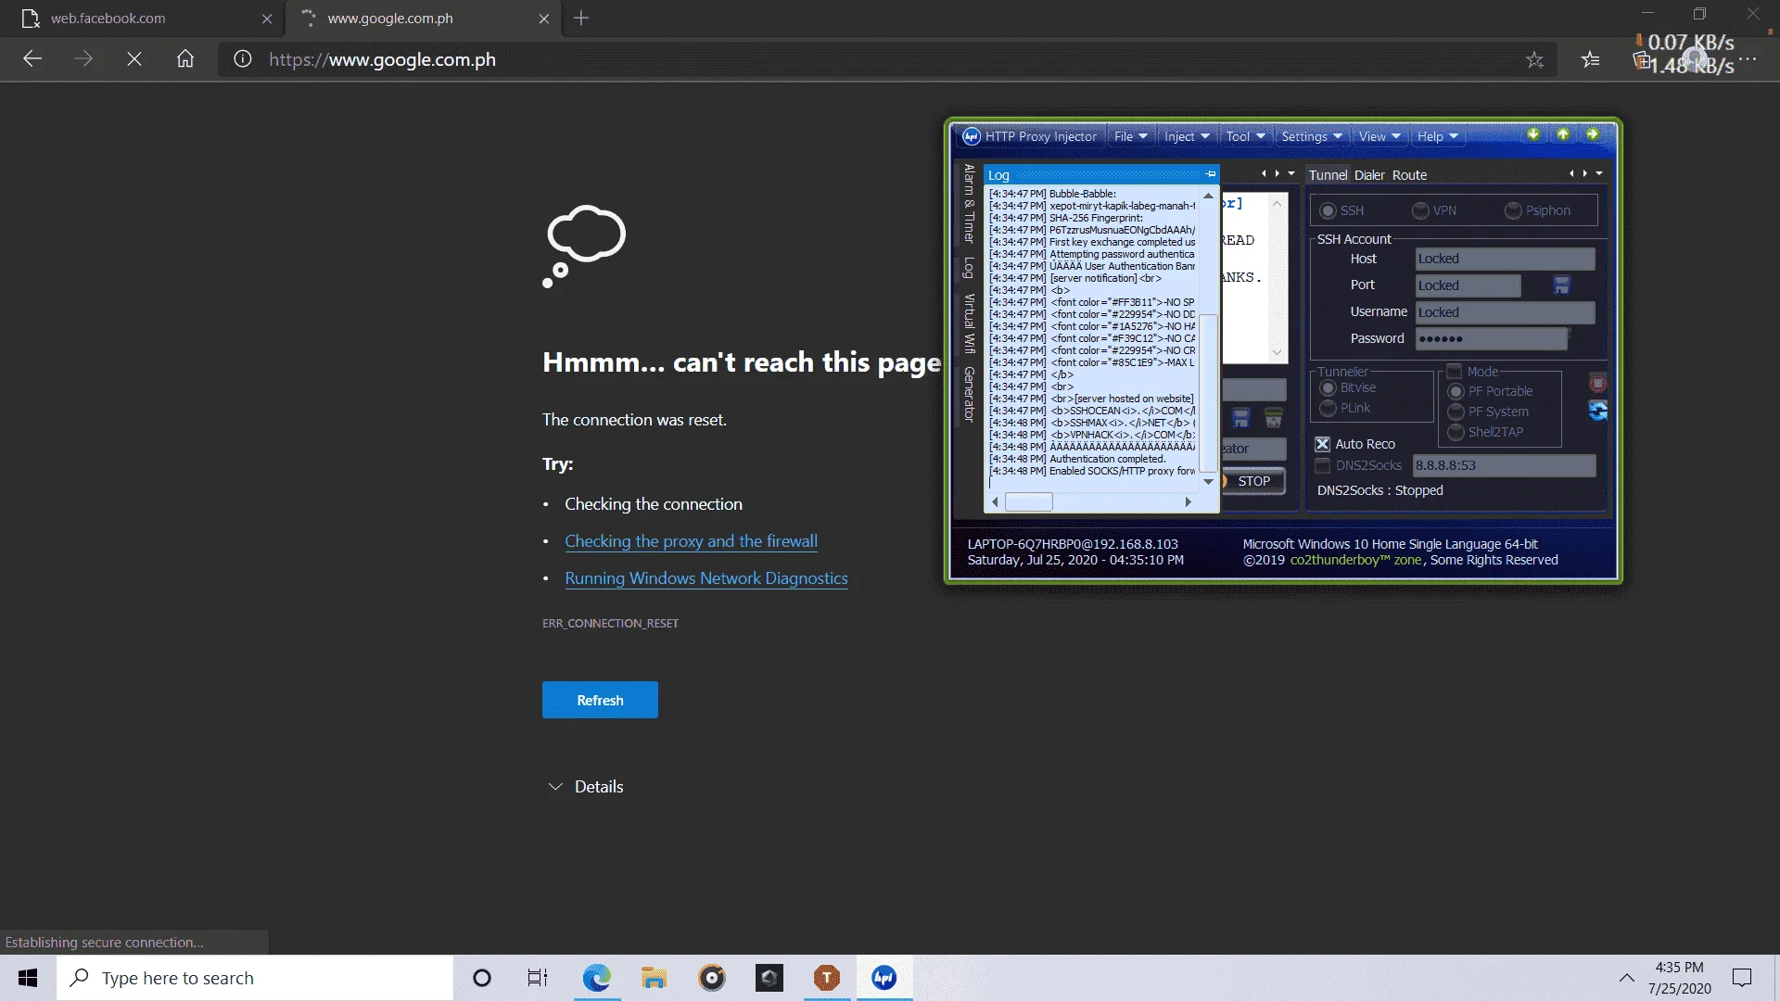Image resolution: width=1780 pixels, height=1001 pixels.
Task: Close the web.facebook.com tab
Action: point(267,19)
